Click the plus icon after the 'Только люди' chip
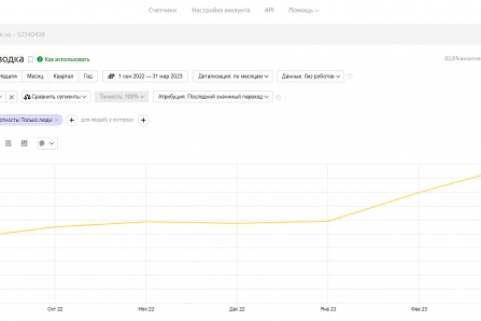 coord(71,120)
